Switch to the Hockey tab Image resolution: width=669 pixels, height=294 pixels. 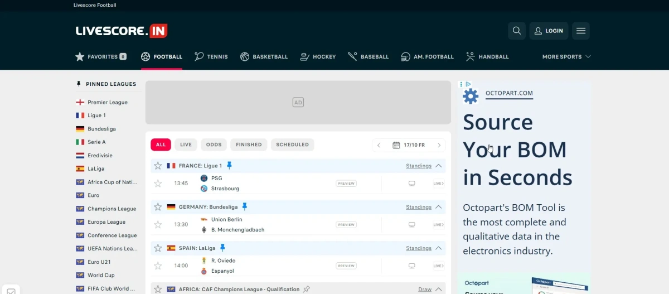(x=318, y=56)
